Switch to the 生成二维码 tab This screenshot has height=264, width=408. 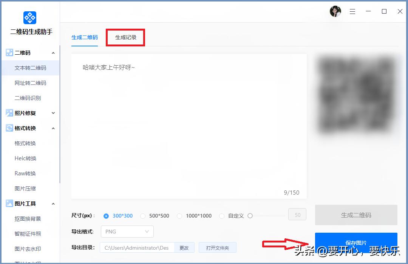[84, 38]
